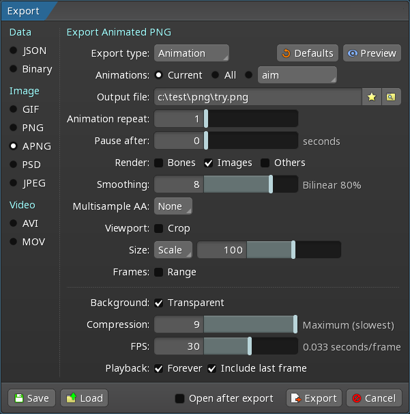Click the Load settings button
This screenshot has height=414, width=410.
84,398
